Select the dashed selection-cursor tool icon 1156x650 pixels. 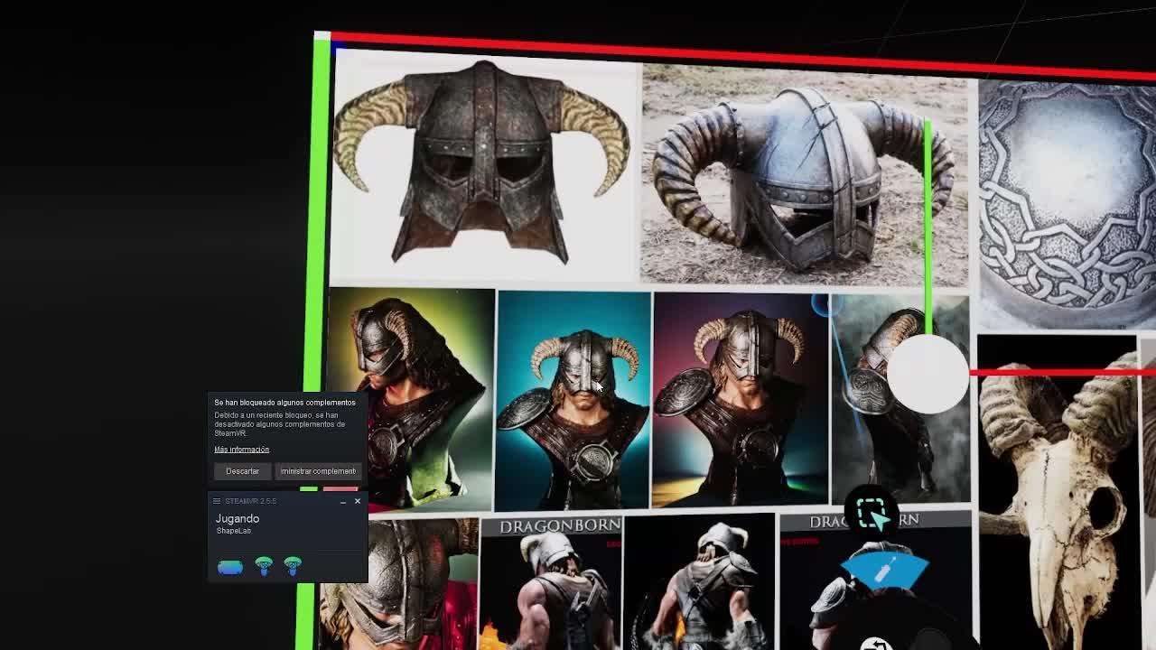tap(872, 513)
